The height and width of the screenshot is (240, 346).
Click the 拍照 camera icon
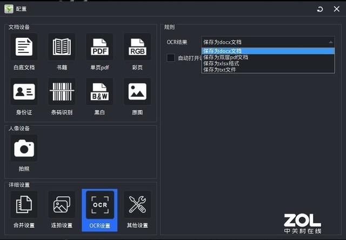24,148
